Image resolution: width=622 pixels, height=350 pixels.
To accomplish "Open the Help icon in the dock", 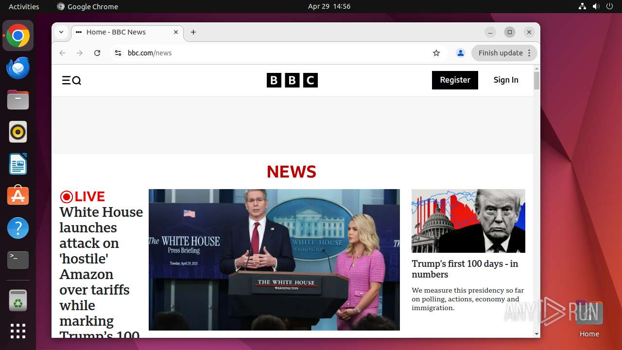I will [18, 228].
